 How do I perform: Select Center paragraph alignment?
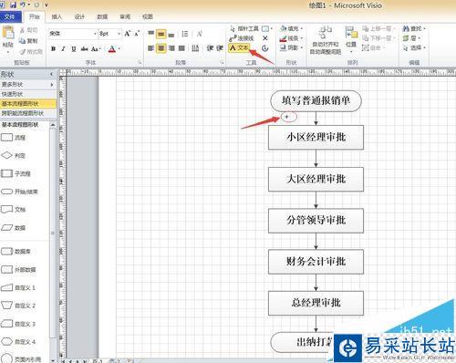161,48
